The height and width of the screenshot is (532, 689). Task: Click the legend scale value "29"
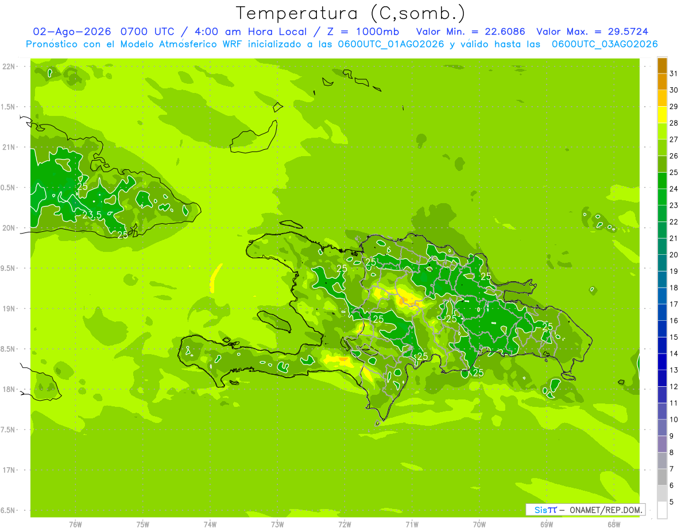point(673,106)
